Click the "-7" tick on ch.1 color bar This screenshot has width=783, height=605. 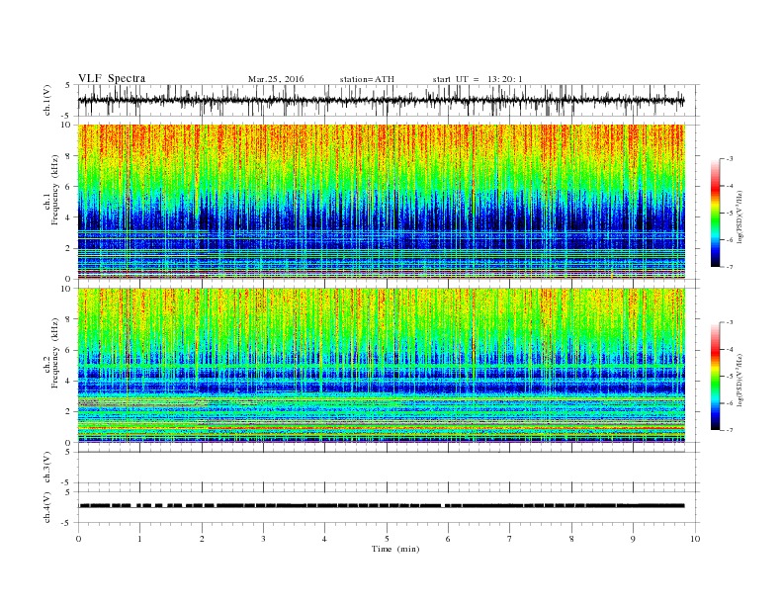(x=730, y=267)
